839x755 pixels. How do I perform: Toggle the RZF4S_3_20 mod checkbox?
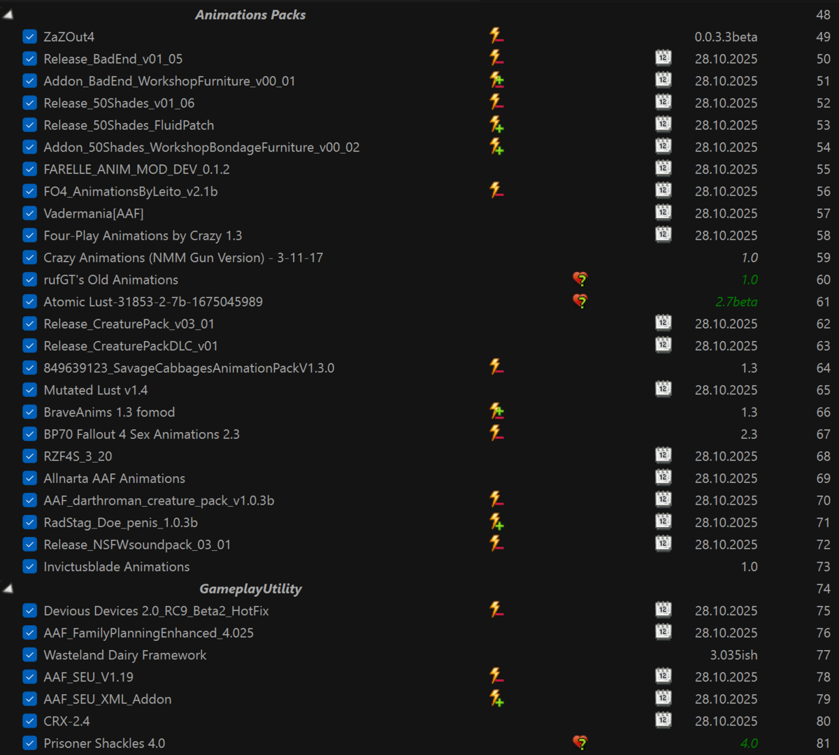pos(29,456)
